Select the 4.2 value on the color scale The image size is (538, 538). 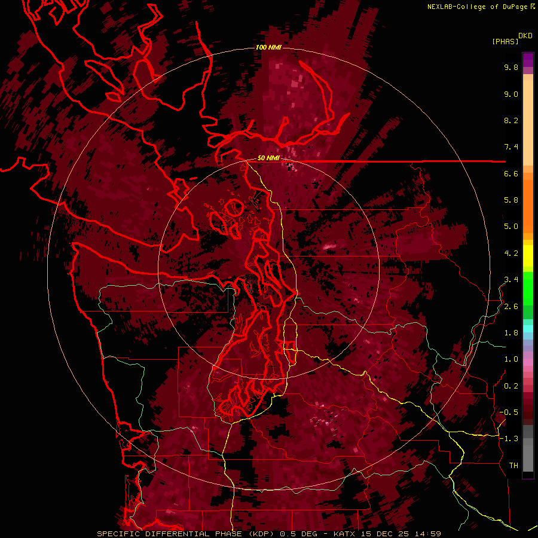coord(511,253)
